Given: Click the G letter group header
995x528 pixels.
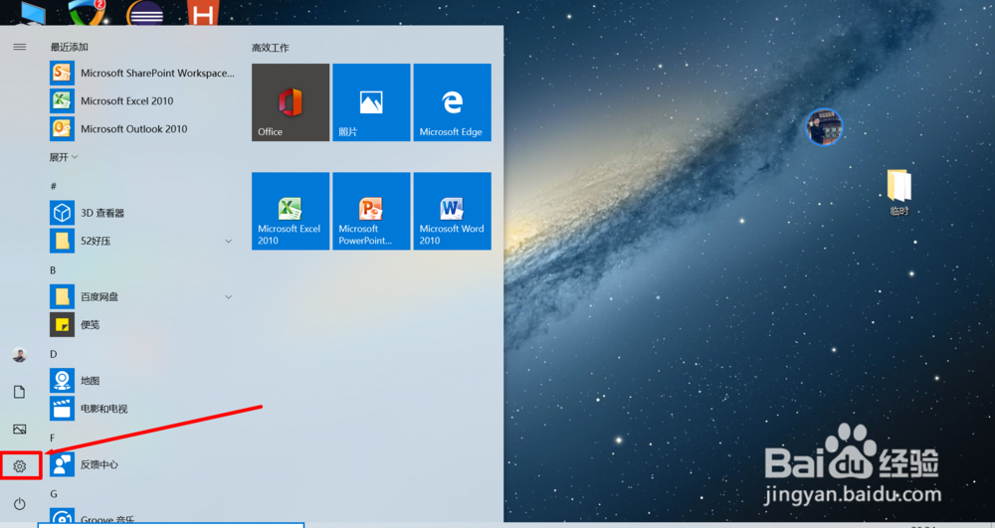Looking at the screenshot, I should coord(54,494).
